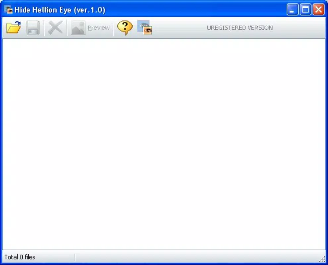The height and width of the screenshot is (265, 328).
Task: Maximize the Hide Hellion Eye window
Action: 305,9
